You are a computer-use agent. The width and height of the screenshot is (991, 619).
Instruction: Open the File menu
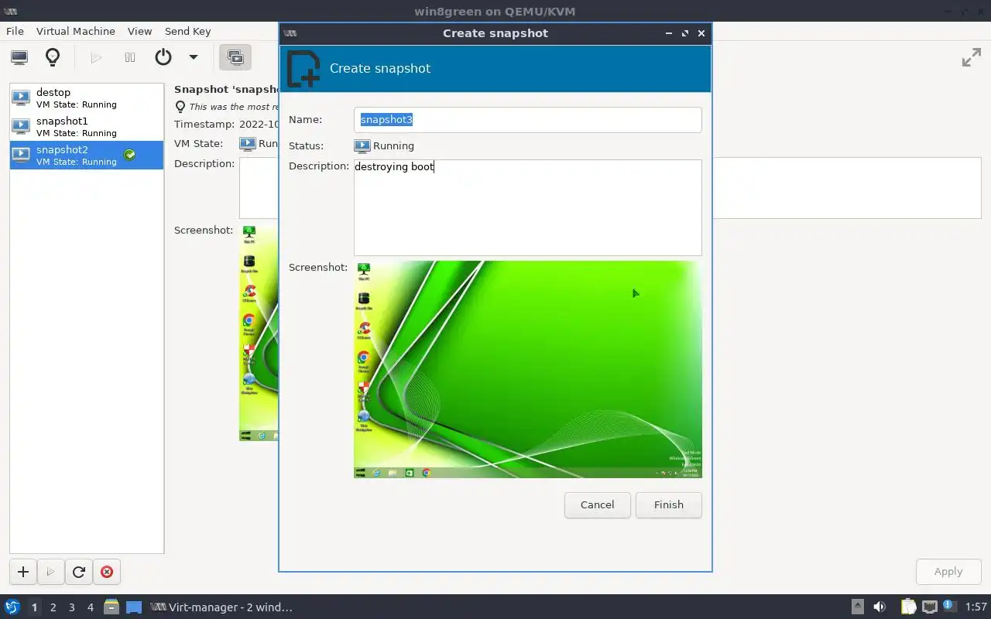click(x=15, y=32)
